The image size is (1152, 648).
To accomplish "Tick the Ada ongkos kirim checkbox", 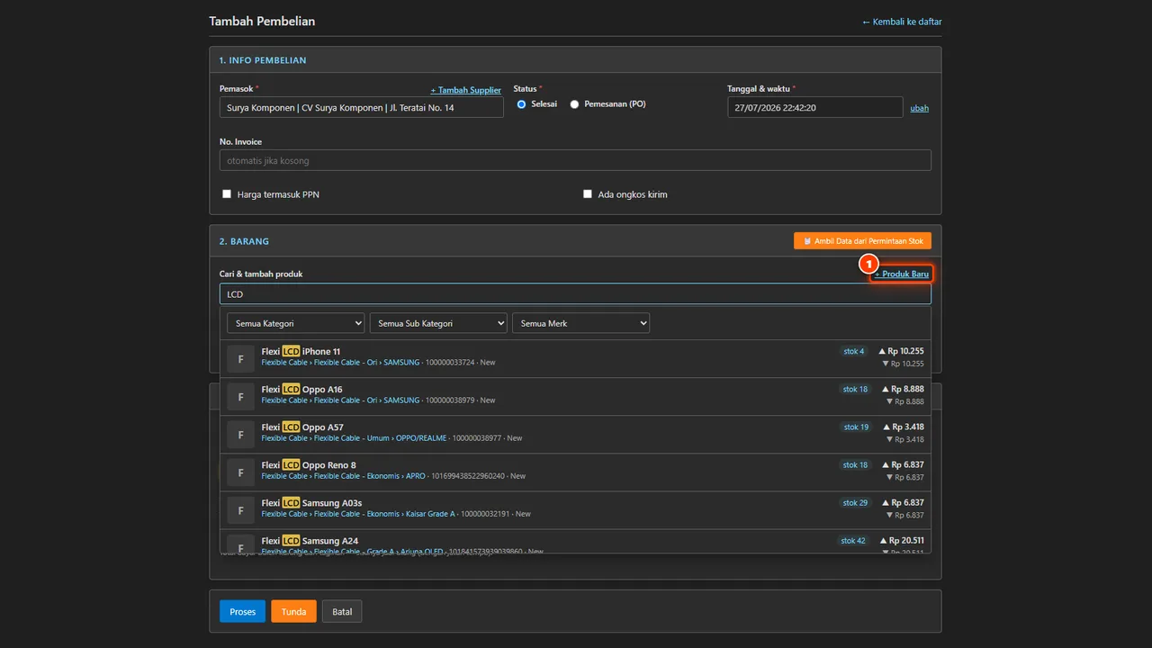I will click(x=588, y=194).
